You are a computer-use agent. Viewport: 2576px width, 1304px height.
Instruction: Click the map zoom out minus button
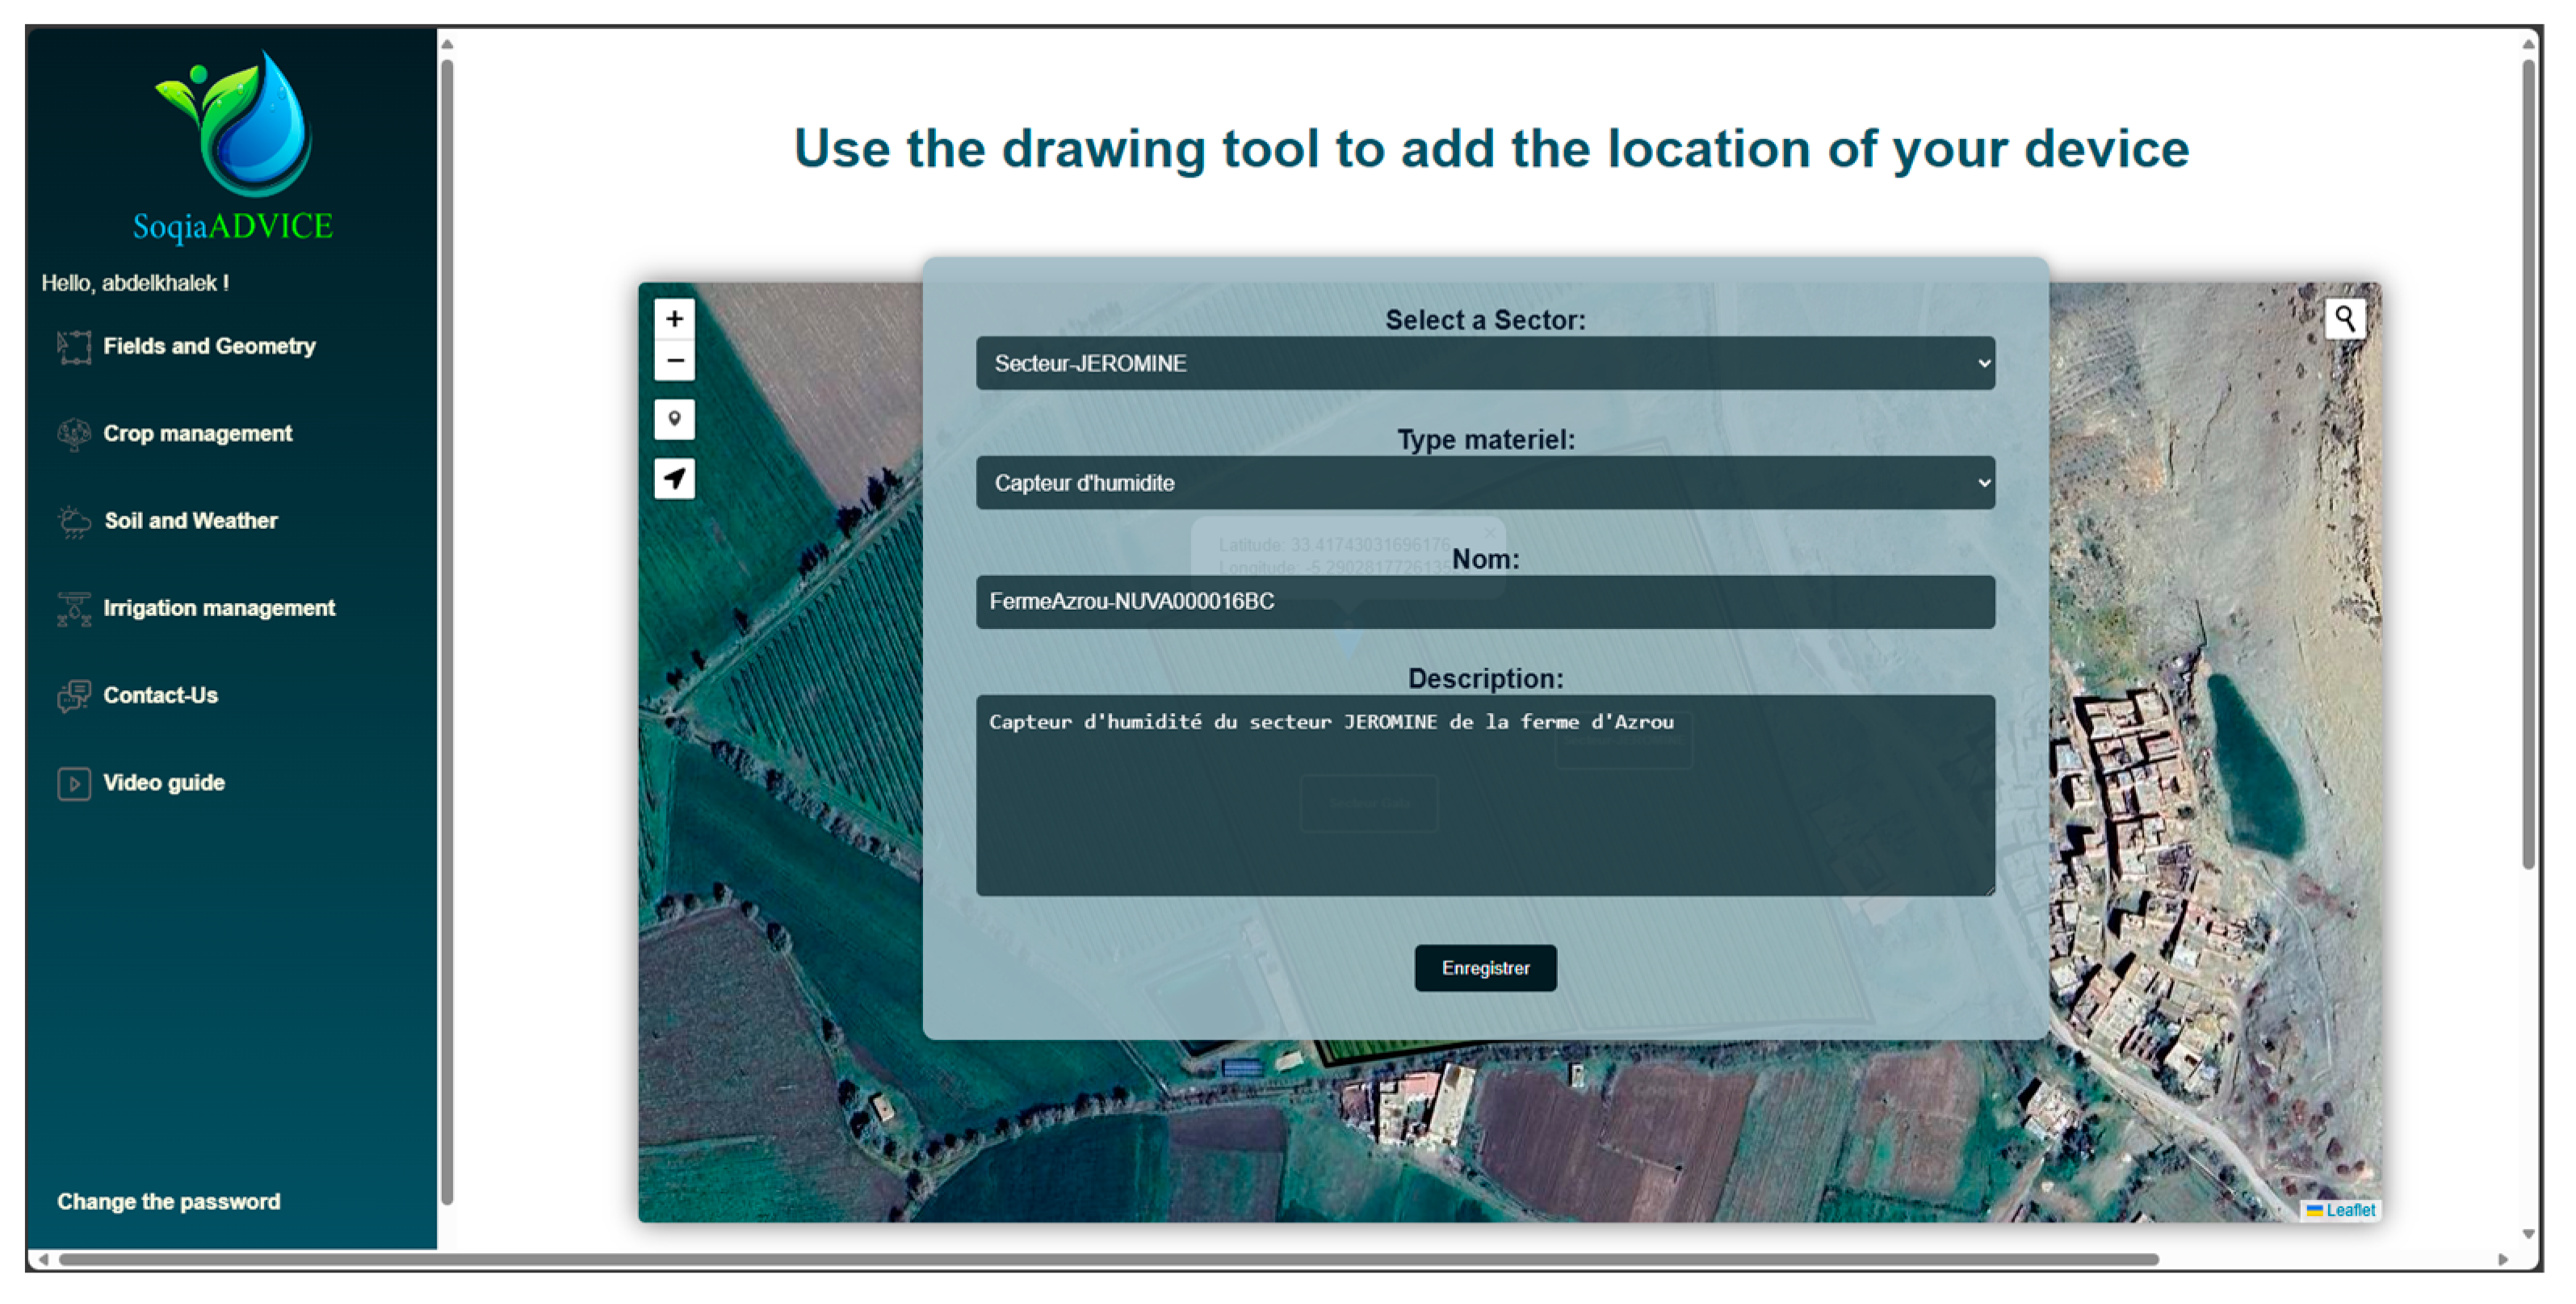click(x=674, y=361)
